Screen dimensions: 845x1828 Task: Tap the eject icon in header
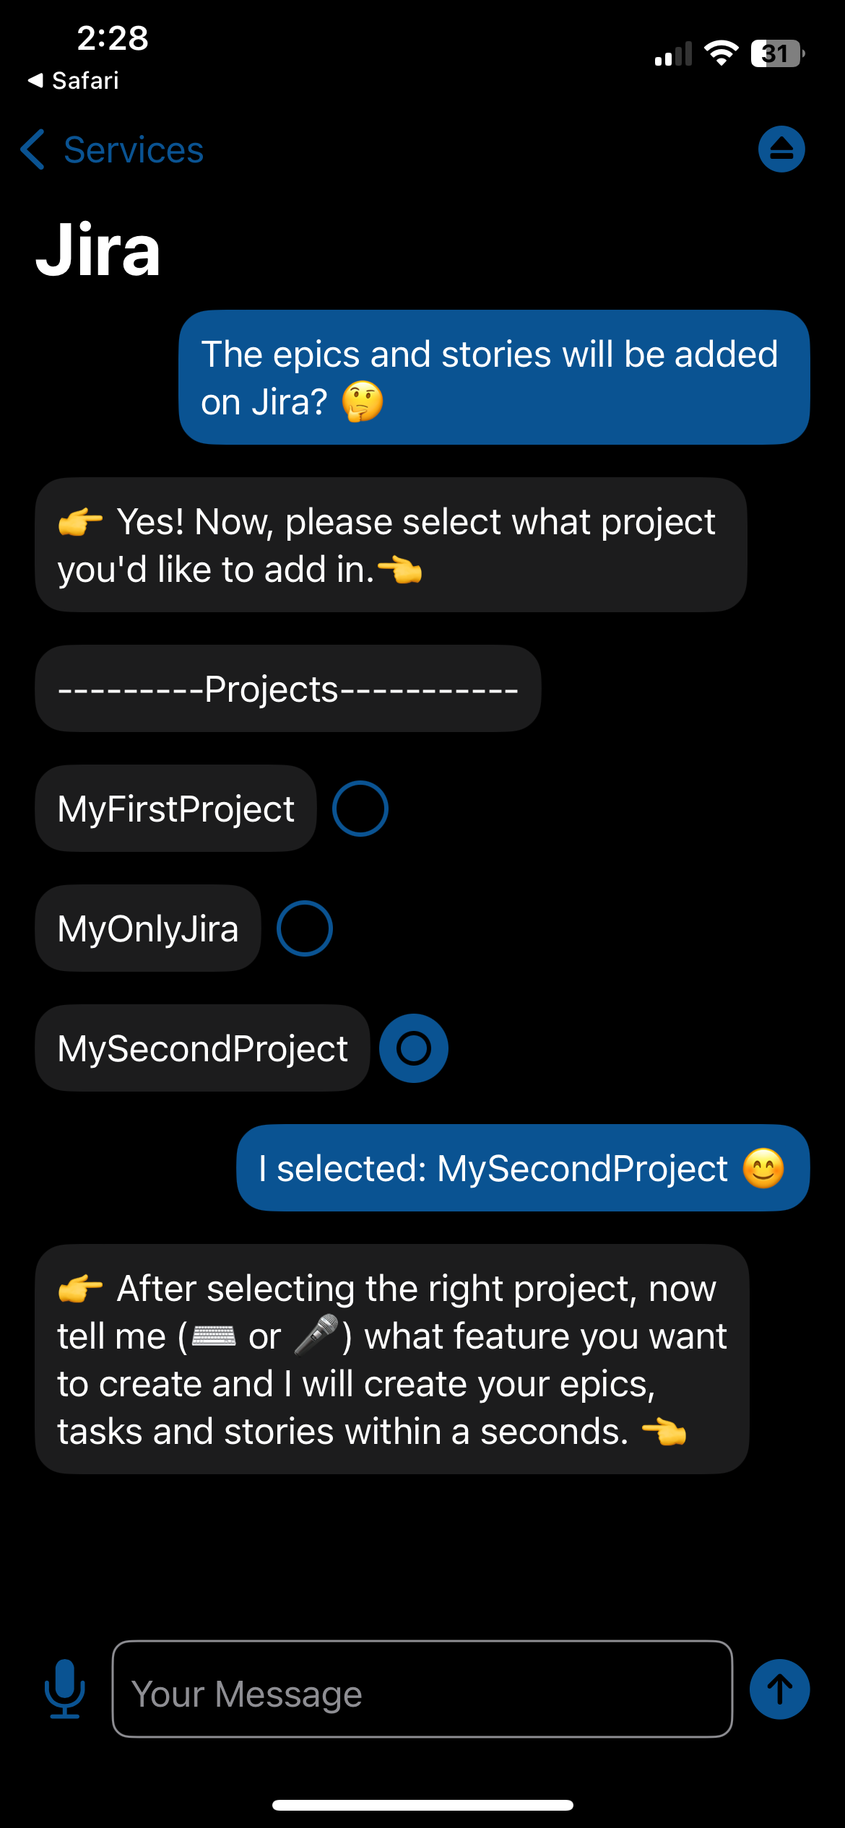781,149
